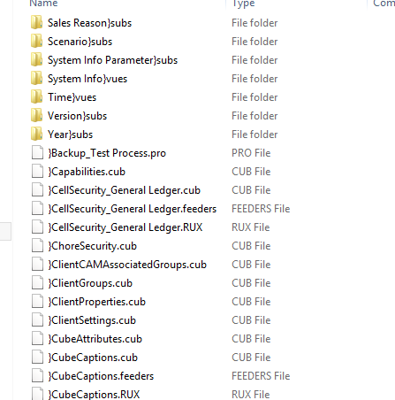Sort list by the Type column header
The height and width of the screenshot is (400, 395).
click(243, 4)
